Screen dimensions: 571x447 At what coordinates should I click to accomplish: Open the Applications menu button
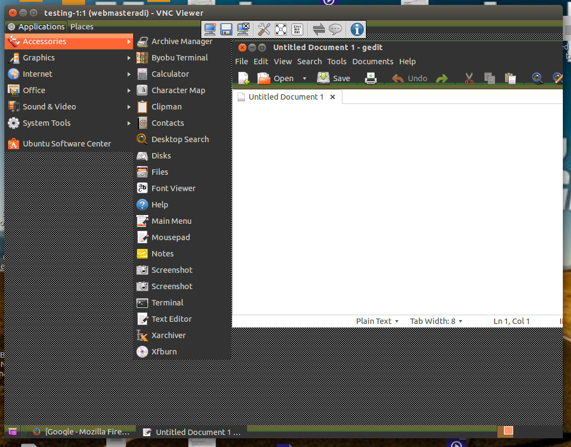pyautogui.click(x=36, y=27)
